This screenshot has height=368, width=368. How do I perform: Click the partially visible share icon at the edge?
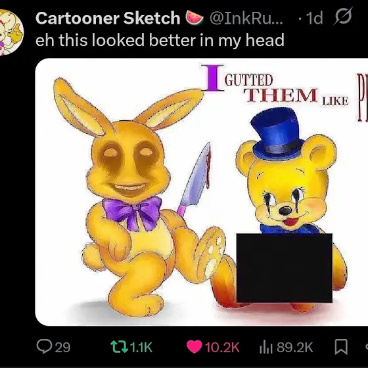tap(367, 348)
